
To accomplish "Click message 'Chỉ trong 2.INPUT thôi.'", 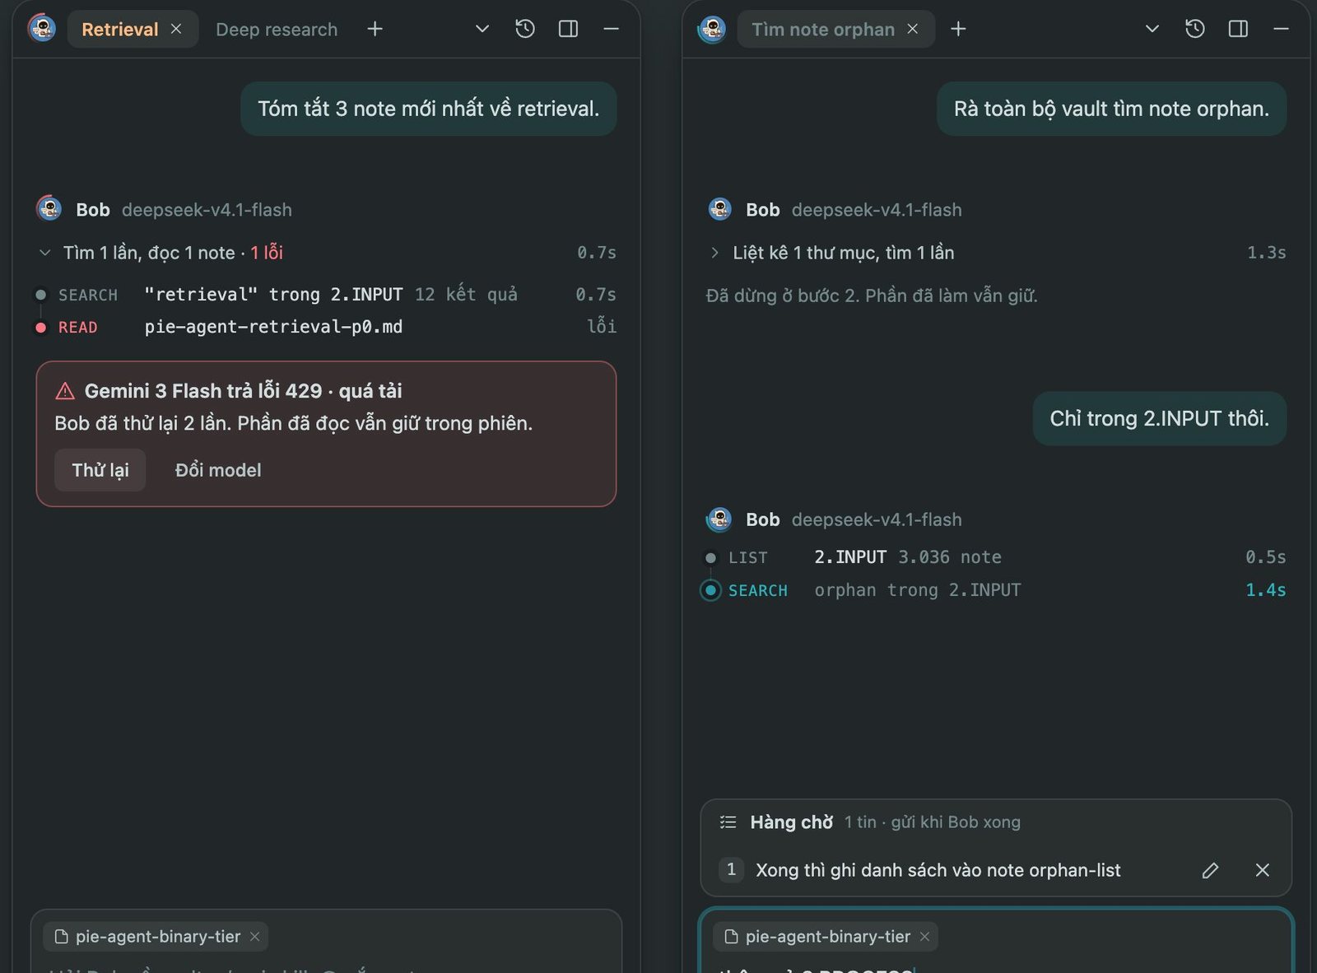I will tap(1159, 418).
